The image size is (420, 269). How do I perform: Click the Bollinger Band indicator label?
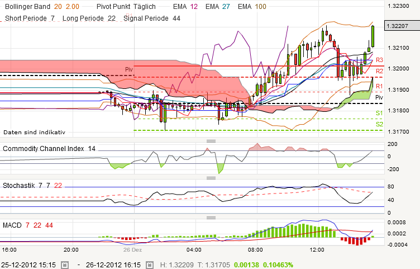pos(27,7)
